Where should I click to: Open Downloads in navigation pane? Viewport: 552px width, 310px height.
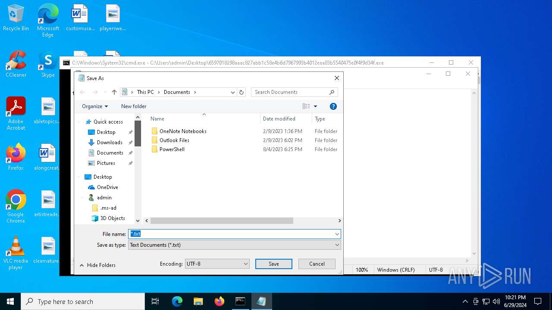coord(110,143)
